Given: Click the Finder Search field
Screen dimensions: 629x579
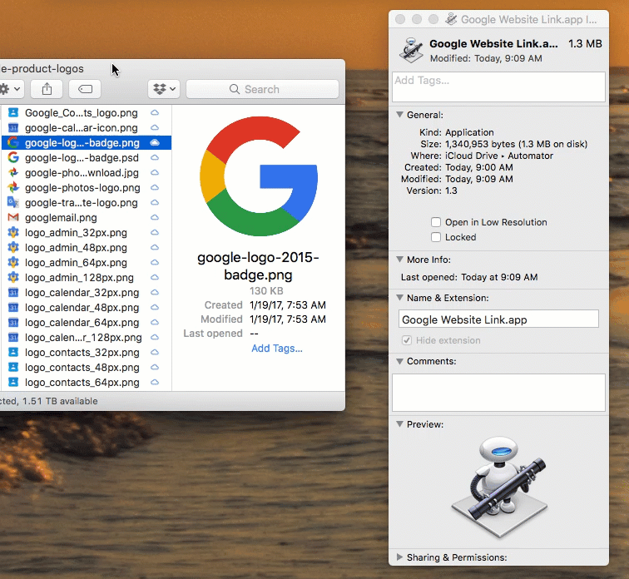Looking at the screenshot, I should tap(262, 89).
